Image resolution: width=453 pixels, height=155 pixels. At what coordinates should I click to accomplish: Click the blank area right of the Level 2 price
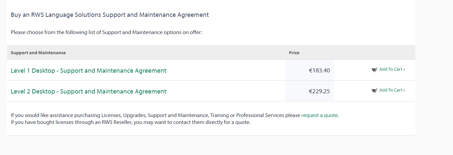(x=352, y=91)
